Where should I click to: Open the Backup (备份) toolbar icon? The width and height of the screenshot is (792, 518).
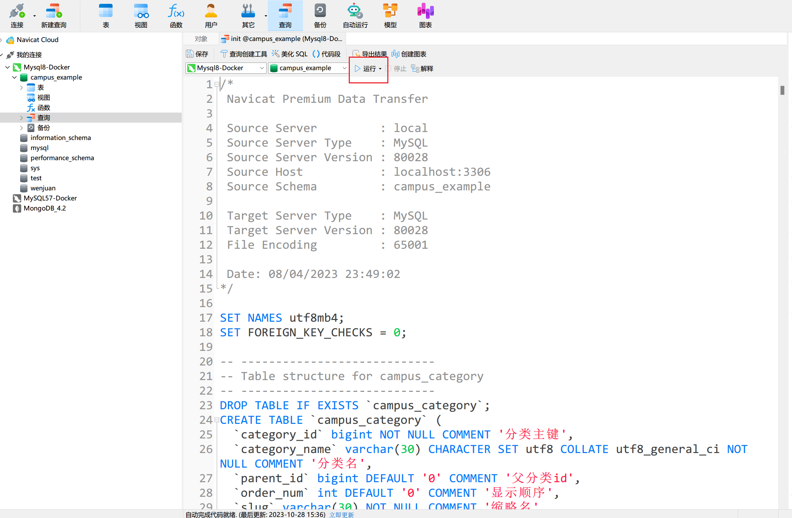[x=320, y=15]
